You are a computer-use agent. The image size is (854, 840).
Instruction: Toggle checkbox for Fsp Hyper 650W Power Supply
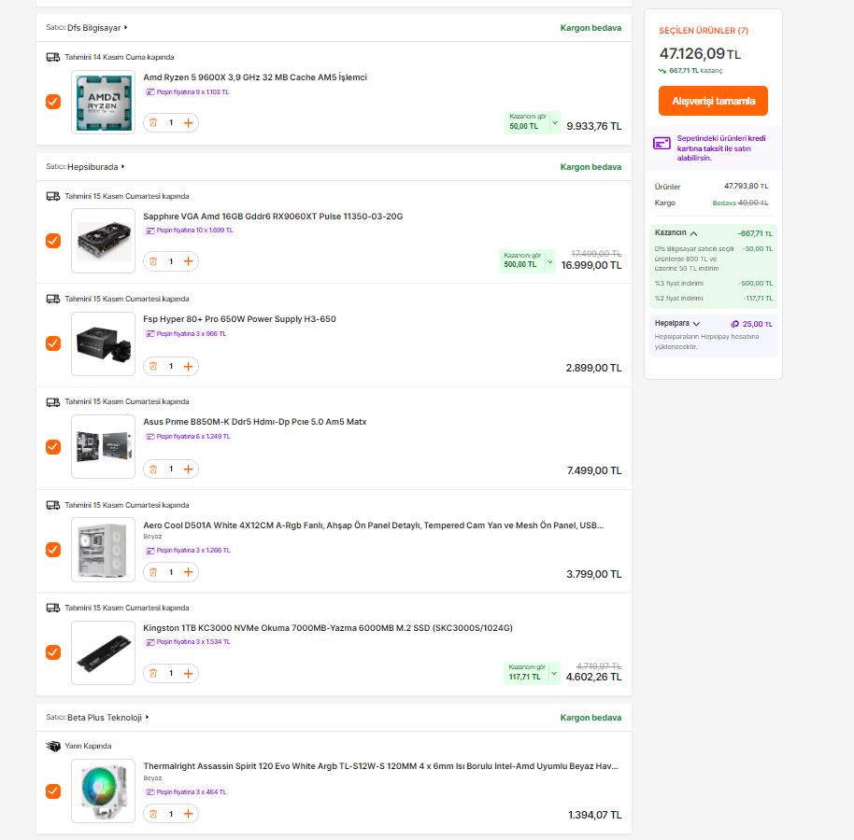[x=53, y=343]
